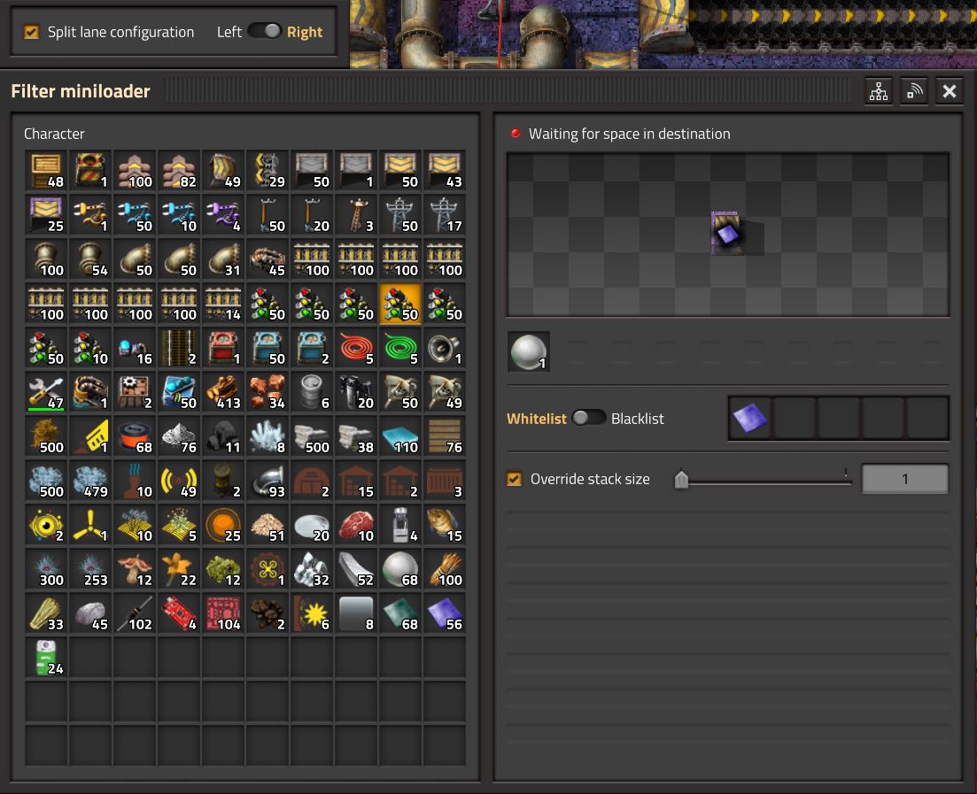
Task: Open the logistic network connection settings
Action: click(914, 91)
